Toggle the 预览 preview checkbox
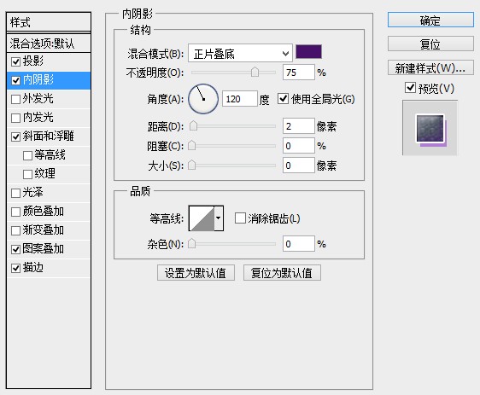The width and height of the screenshot is (480, 395). coord(410,88)
